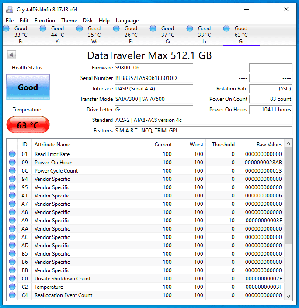The width and height of the screenshot is (299, 308).
Task: Click status icon of attribute 95 row
Action: point(12,187)
